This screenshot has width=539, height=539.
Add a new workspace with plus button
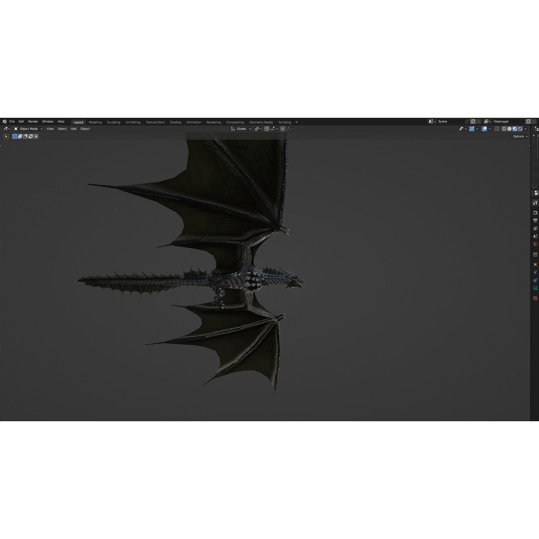tap(296, 122)
